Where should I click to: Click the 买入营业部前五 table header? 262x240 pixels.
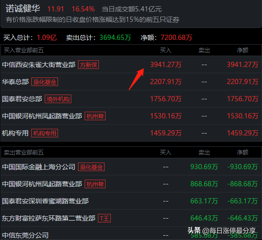point(24,50)
